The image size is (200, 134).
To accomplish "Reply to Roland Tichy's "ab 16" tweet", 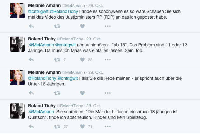I will [31, 60].
